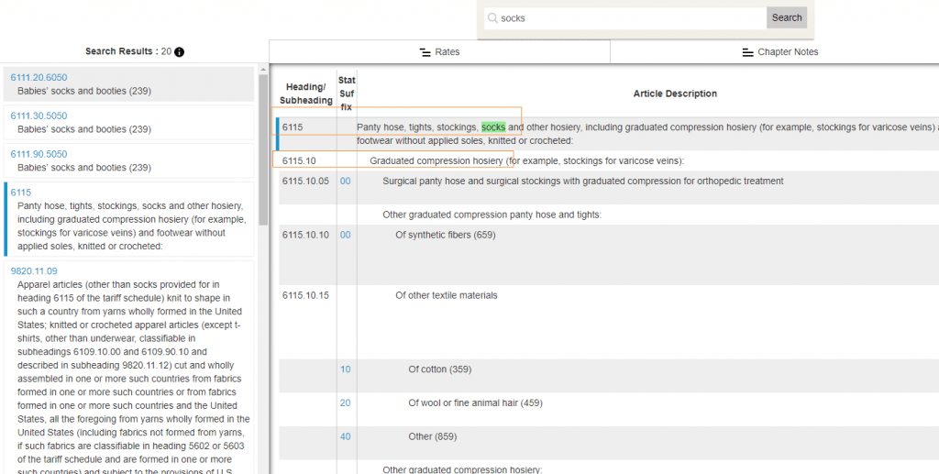Open result link 6111.20.6050
Image resolution: width=939 pixels, height=474 pixels.
click(x=39, y=77)
